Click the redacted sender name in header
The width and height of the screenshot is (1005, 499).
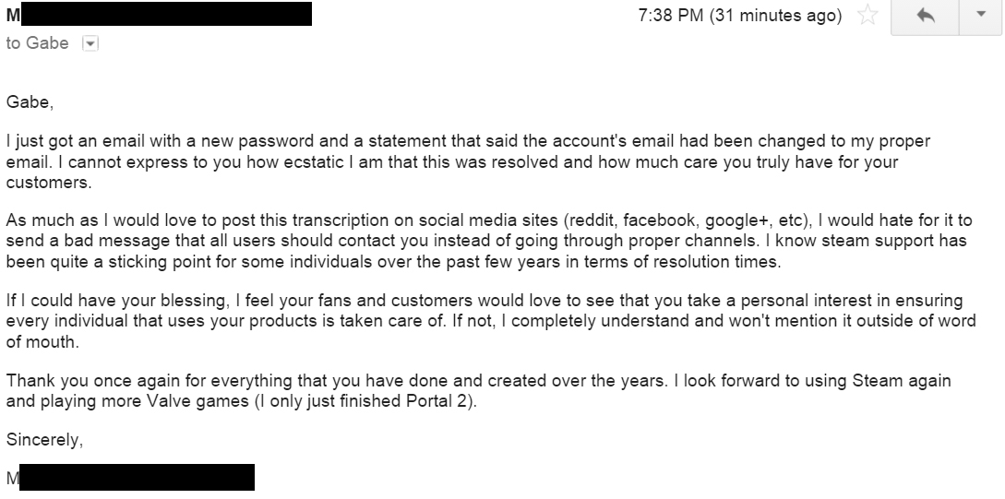(x=162, y=14)
